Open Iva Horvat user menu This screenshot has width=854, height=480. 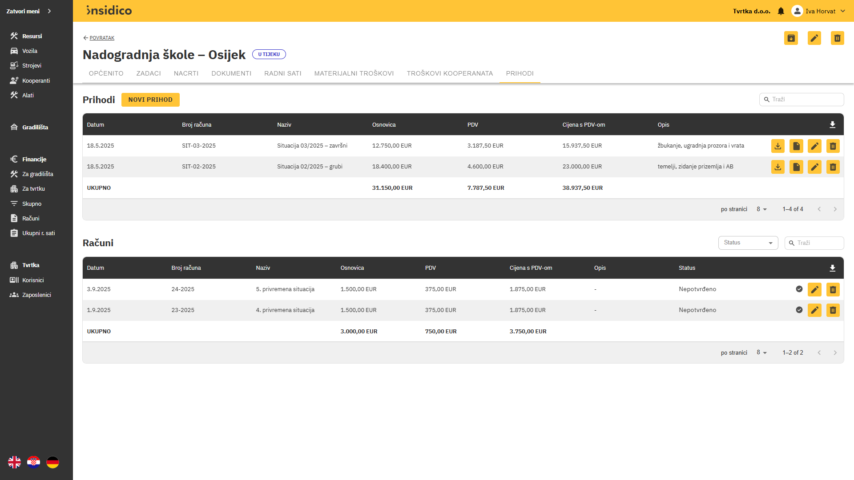819,11
